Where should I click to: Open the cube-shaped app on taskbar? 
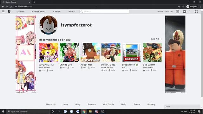coord(102,111)
